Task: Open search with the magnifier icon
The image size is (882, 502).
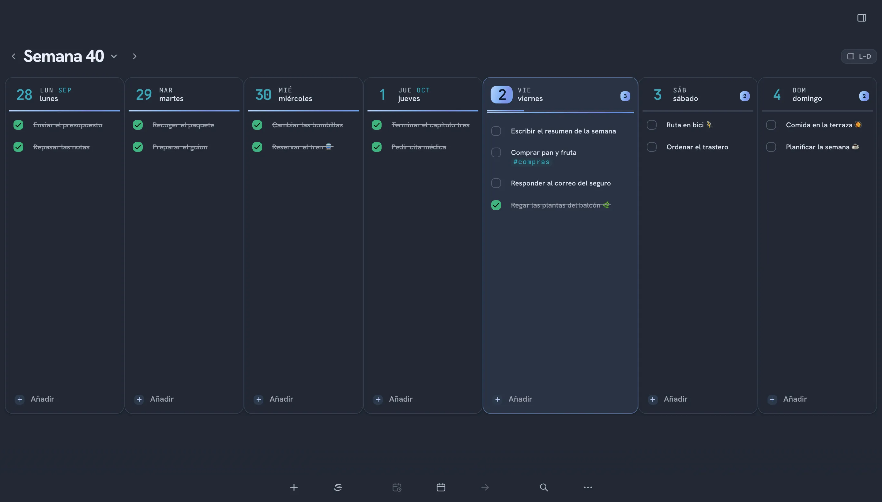Action: click(x=544, y=487)
